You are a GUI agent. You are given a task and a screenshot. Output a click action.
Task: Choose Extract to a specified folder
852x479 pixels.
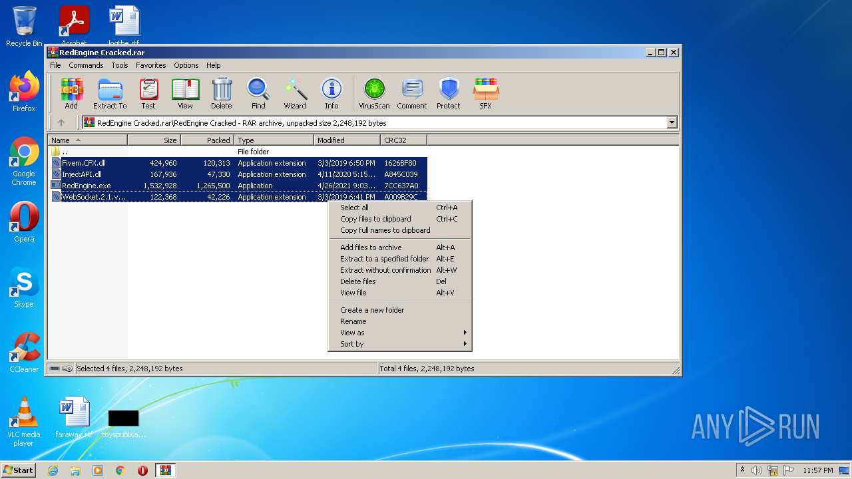[400, 259]
